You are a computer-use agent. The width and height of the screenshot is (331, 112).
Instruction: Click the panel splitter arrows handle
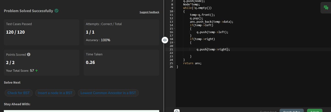point(165,40)
